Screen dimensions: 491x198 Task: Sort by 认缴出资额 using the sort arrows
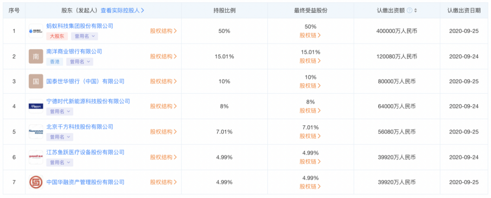416,10
